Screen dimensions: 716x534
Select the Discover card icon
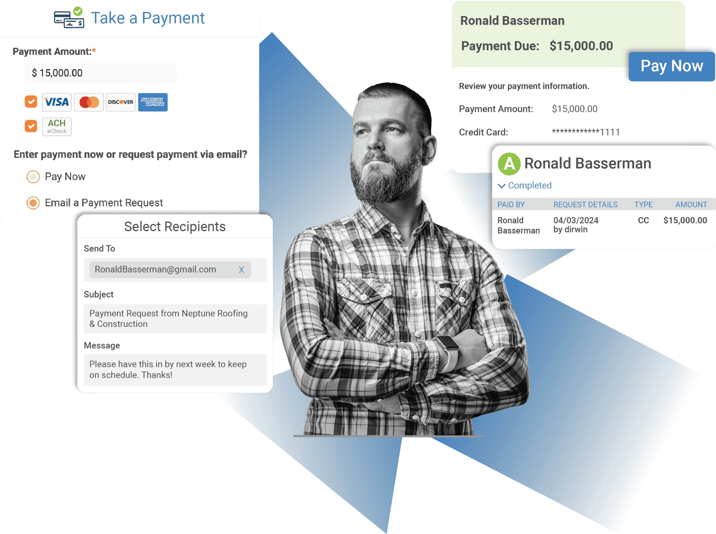point(119,101)
